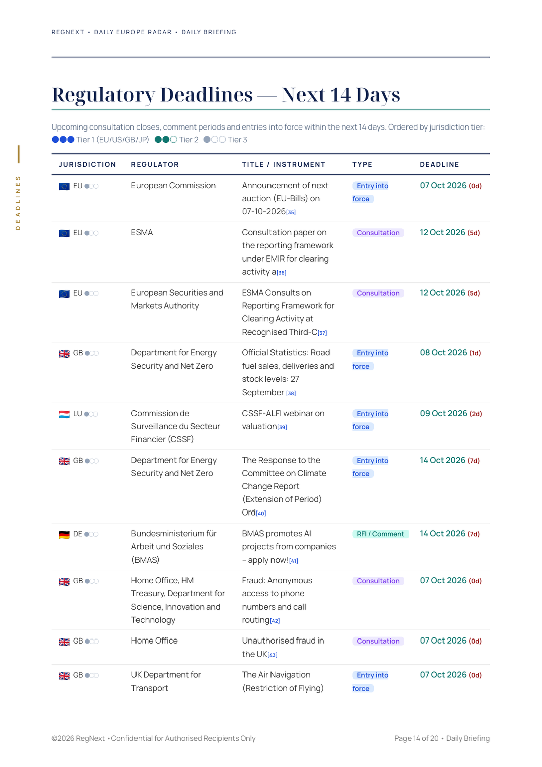Click the German flag in the BMAS row
This screenshot has width=542, height=767.
click(64, 535)
